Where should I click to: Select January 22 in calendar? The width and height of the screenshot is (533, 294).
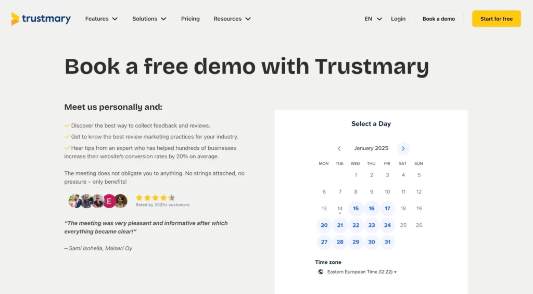pos(356,225)
